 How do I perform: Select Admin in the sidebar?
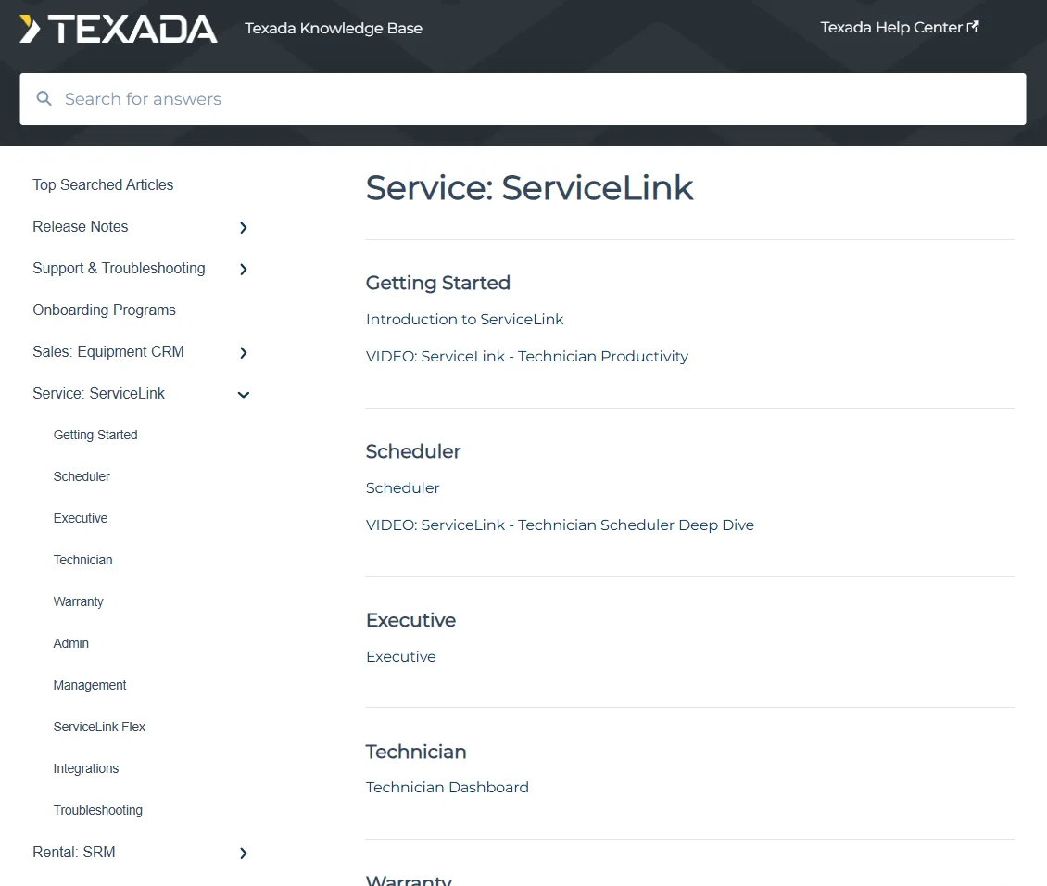[70, 643]
